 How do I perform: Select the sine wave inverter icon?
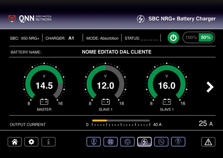[x=161, y=142]
